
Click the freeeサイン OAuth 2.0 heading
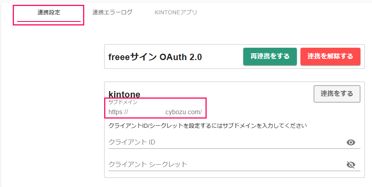[x=155, y=57]
